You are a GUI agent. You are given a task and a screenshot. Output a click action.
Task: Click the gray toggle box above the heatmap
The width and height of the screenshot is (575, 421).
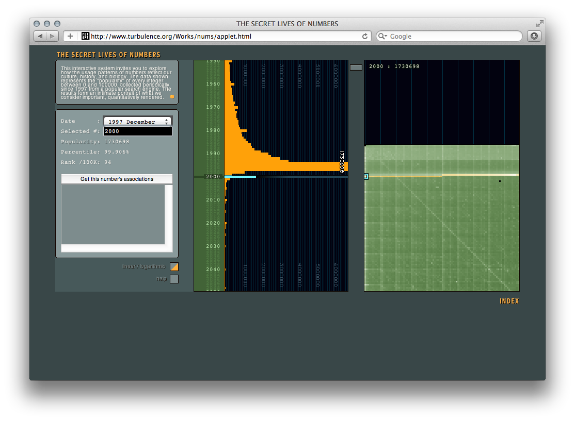pyautogui.click(x=356, y=67)
